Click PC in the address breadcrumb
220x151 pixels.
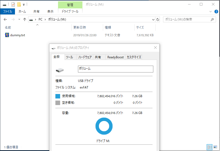pos(40,19)
